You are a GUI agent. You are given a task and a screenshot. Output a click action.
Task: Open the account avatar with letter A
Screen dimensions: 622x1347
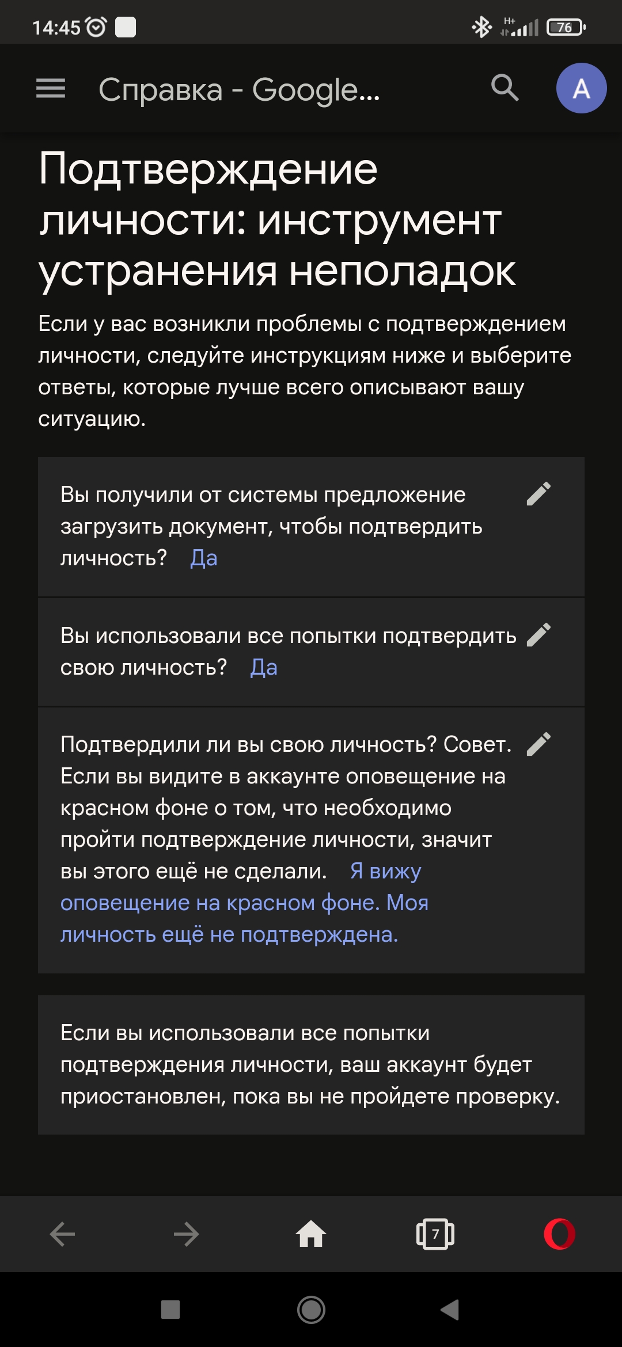click(581, 88)
